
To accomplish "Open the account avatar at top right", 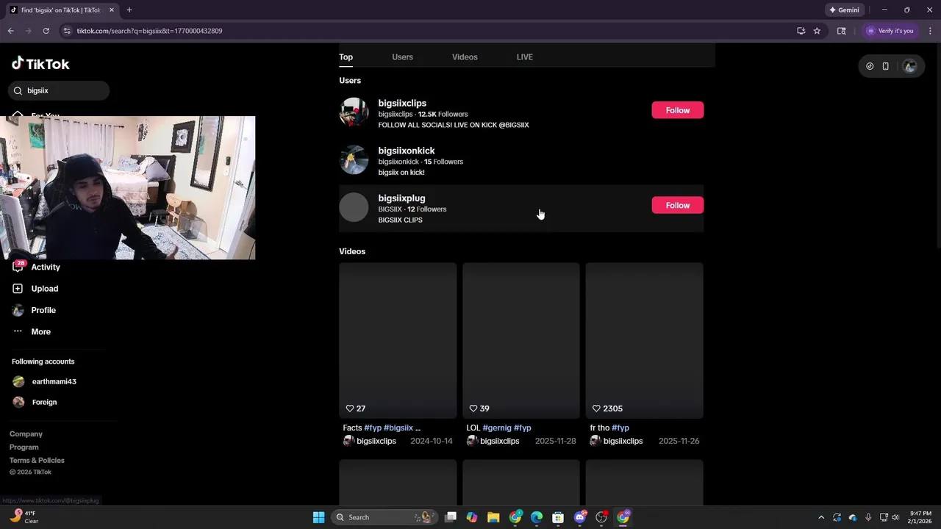I will (910, 66).
